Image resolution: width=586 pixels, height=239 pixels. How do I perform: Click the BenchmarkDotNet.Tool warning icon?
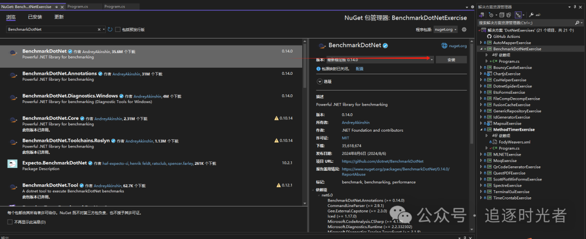(x=278, y=185)
